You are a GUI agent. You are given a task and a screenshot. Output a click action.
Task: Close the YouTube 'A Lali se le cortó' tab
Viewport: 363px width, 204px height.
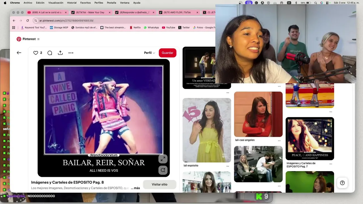(x=66, y=12)
